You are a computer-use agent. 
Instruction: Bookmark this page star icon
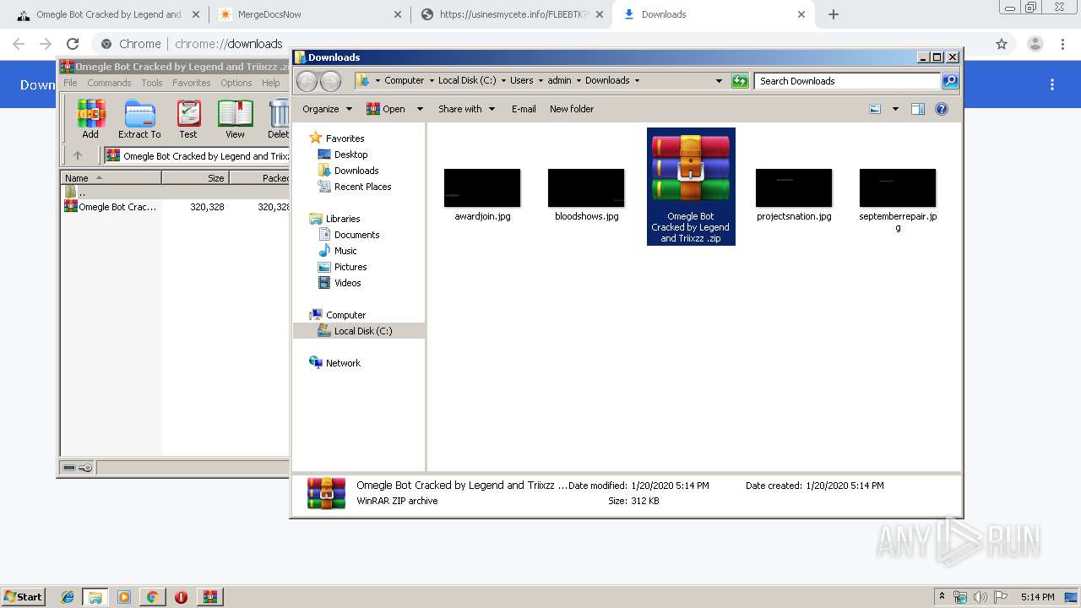[x=1002, y=44]
